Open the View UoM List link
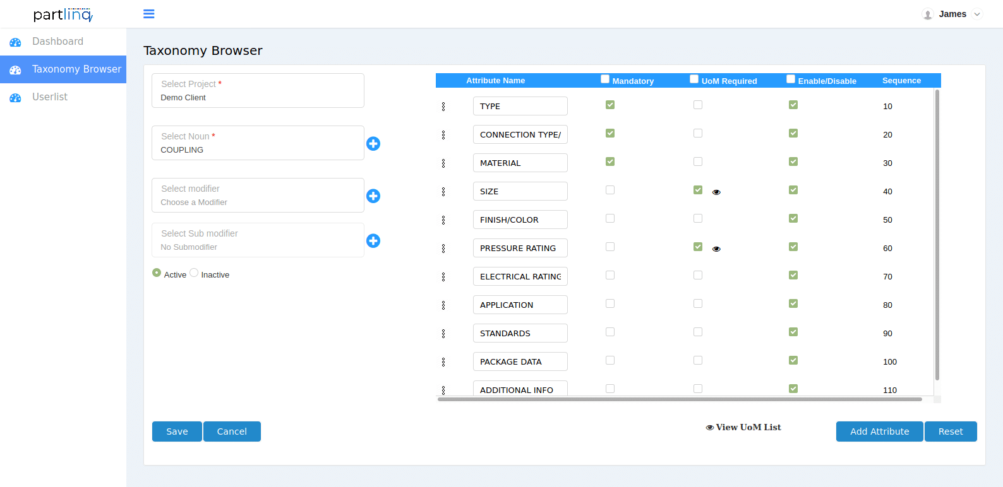1003x487 pixels. tap(743, 427)
